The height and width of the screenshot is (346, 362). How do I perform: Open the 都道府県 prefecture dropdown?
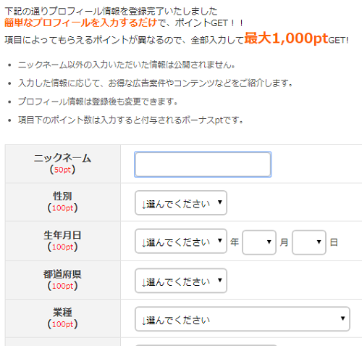point(181,281)
